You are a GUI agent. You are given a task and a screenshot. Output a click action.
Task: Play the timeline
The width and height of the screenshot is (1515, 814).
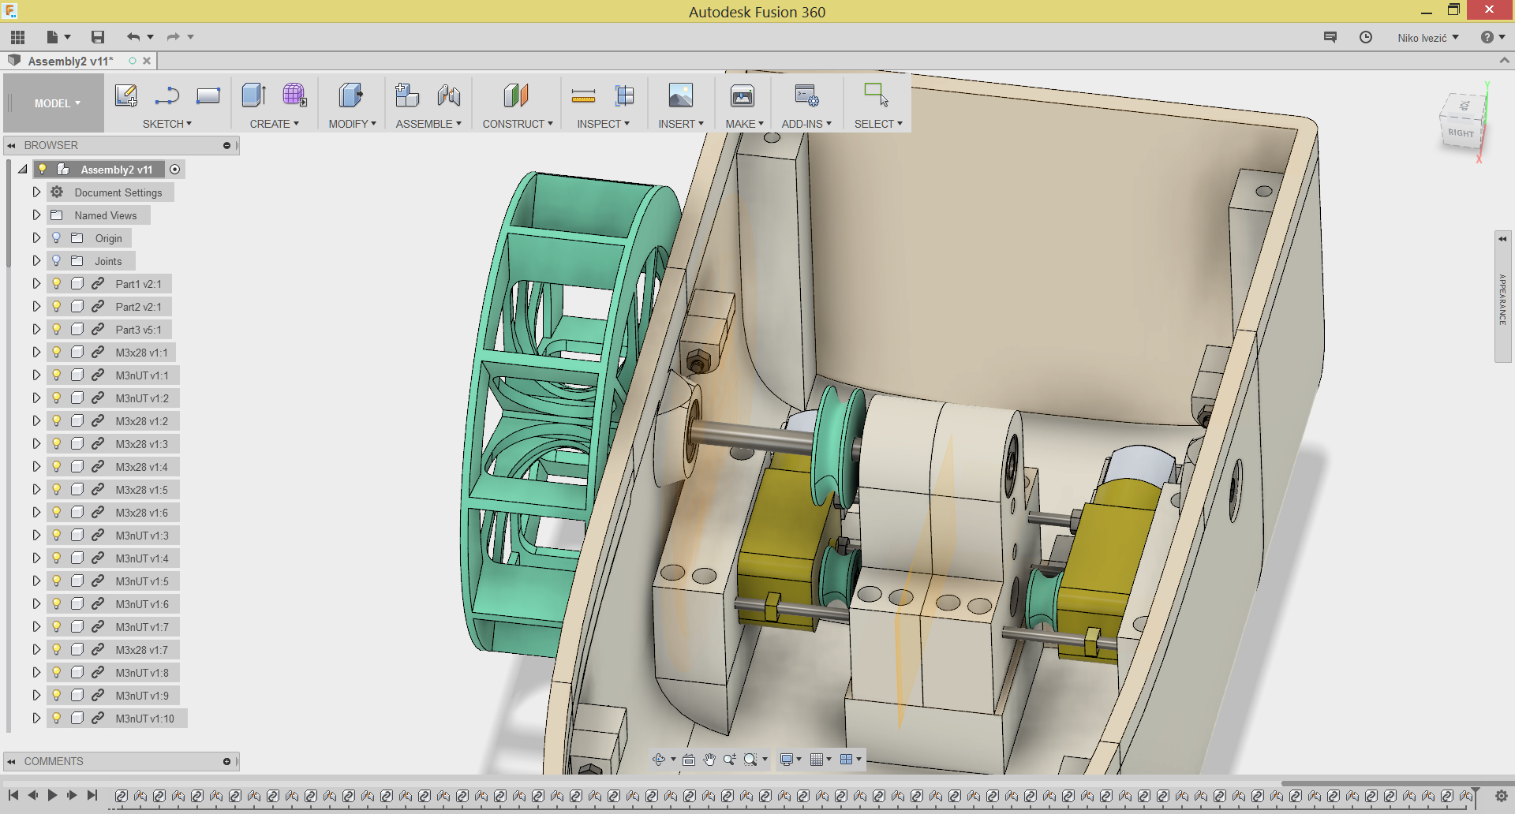52,795
